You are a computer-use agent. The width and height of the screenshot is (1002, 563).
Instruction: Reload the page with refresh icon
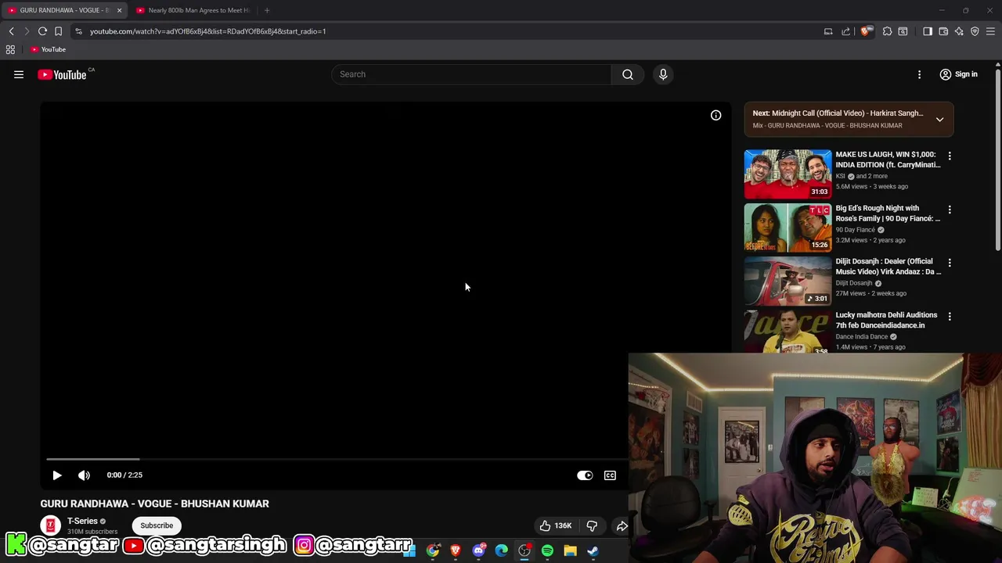[42, 31]
